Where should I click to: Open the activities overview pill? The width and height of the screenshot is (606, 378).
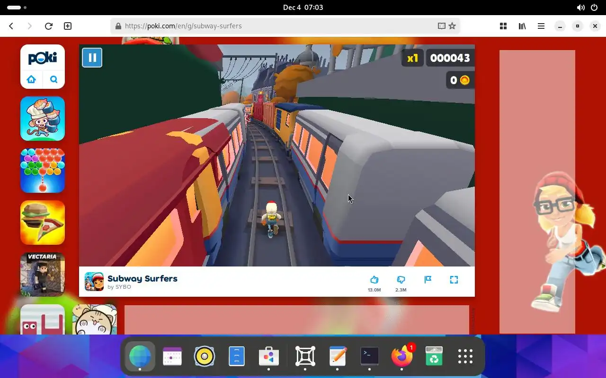coord(17,8)
